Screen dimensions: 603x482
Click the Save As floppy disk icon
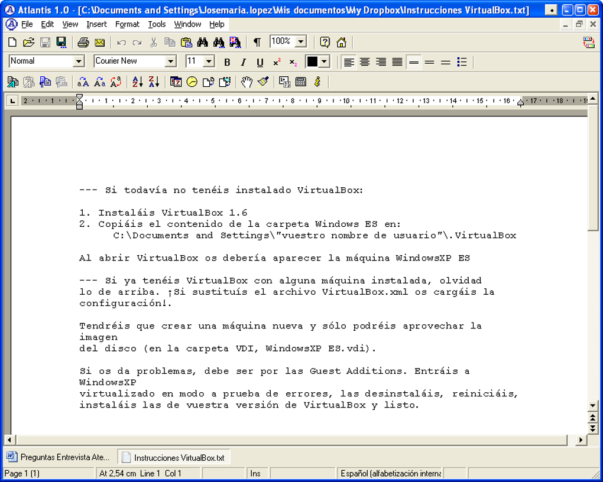coord(61,43)
